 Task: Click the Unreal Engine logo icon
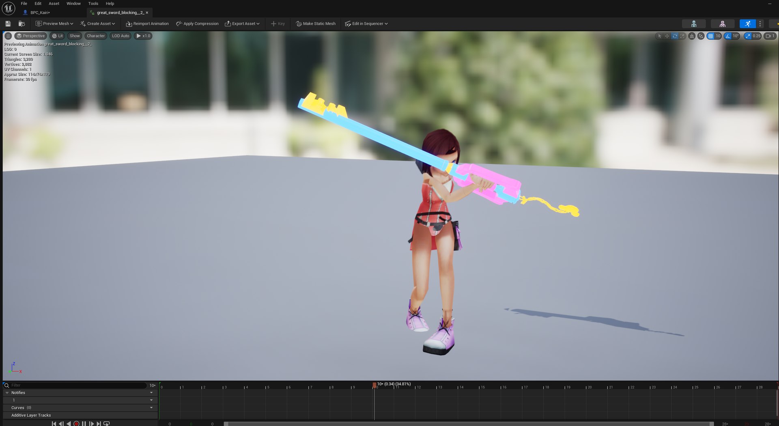coord(9,8)
